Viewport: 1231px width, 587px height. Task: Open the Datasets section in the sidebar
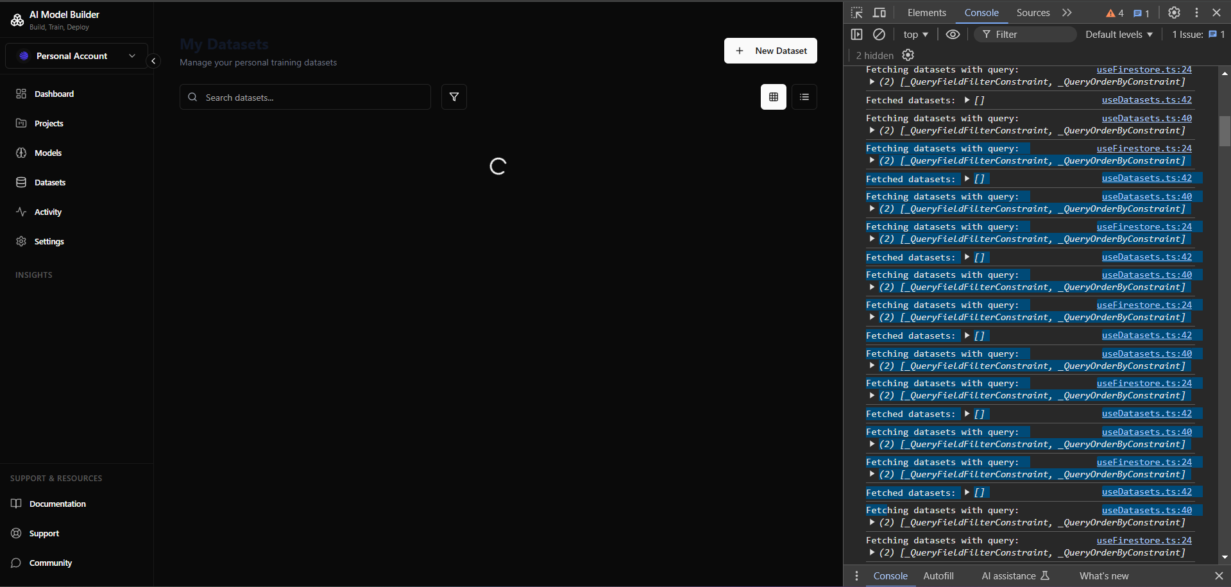pyautogui.click(x=49, y=182)
